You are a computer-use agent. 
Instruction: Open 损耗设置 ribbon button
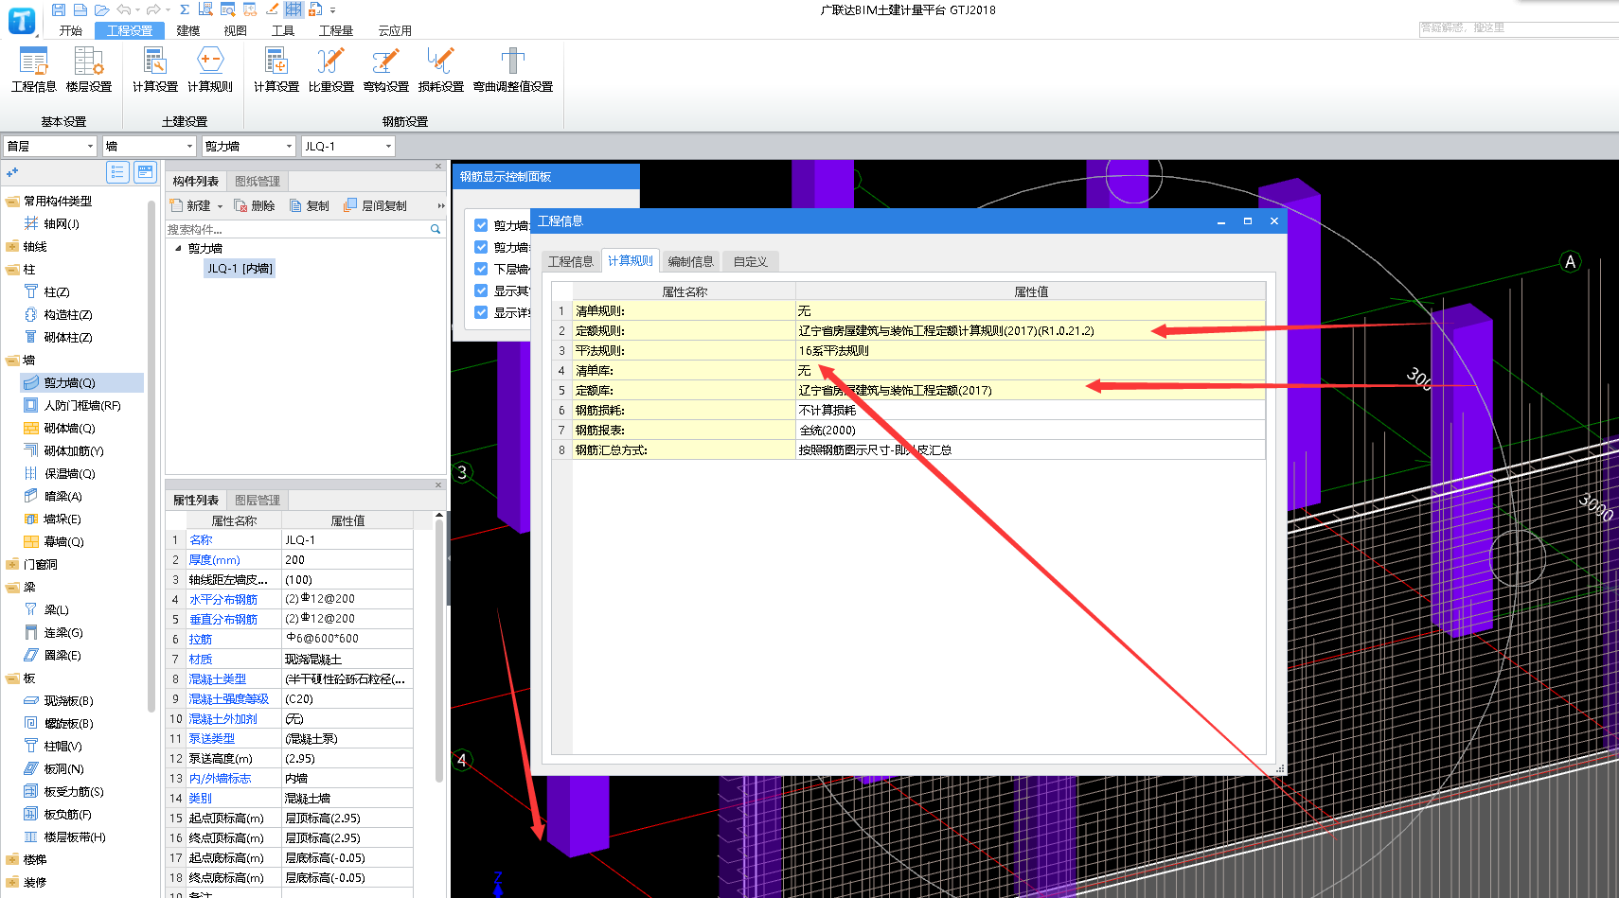point(441,70)
